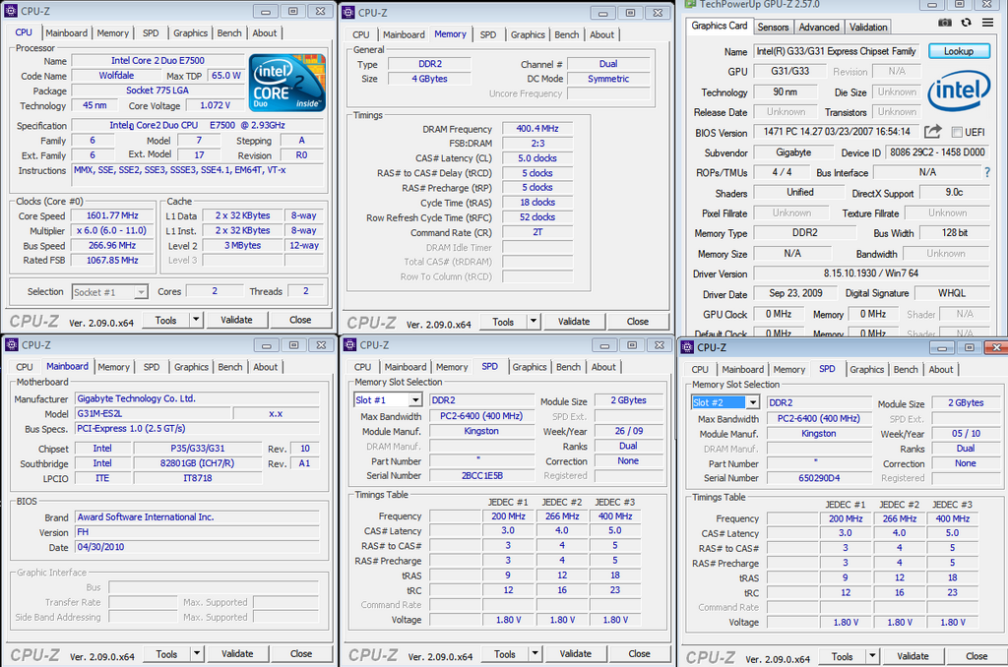Click the GPU-Z refresh icon
This screenshot has width=1008, height=667.
[966, 23]
